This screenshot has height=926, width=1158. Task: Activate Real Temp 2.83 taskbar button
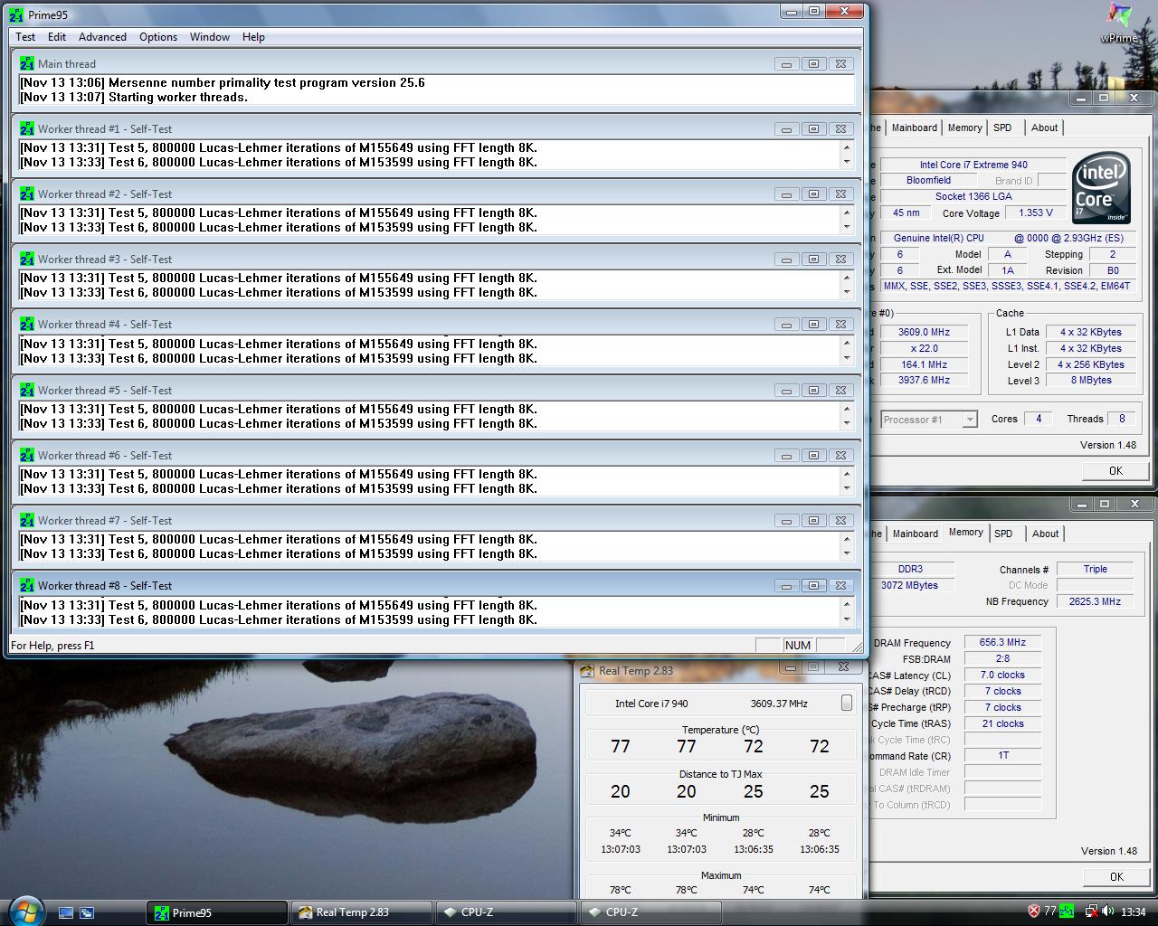[362, 912]
